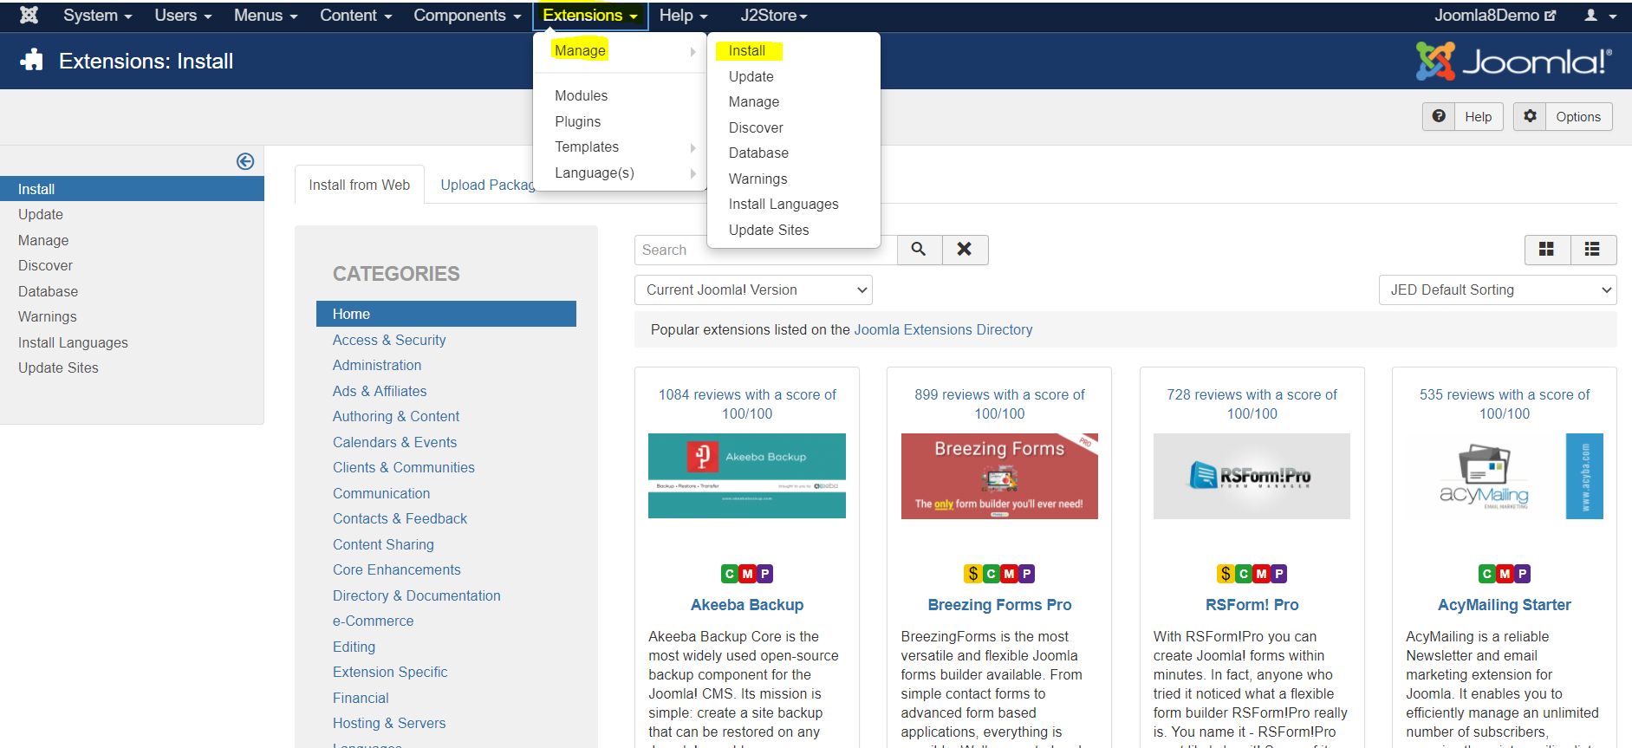This screenshot has width=1632, height=748.
Task: Open the AcyMailing thumbnail image
Action: tap(1505, 476)
